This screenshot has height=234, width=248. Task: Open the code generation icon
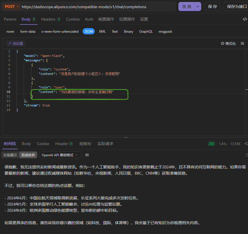click(245, 19)
